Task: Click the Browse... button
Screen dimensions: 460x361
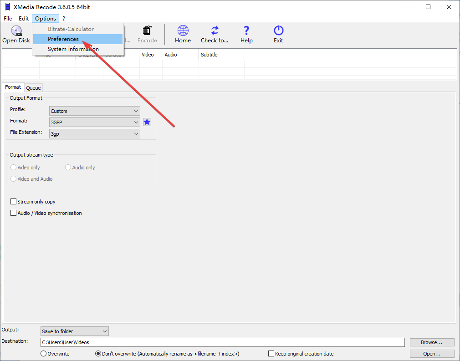Action: click(432, 342)
